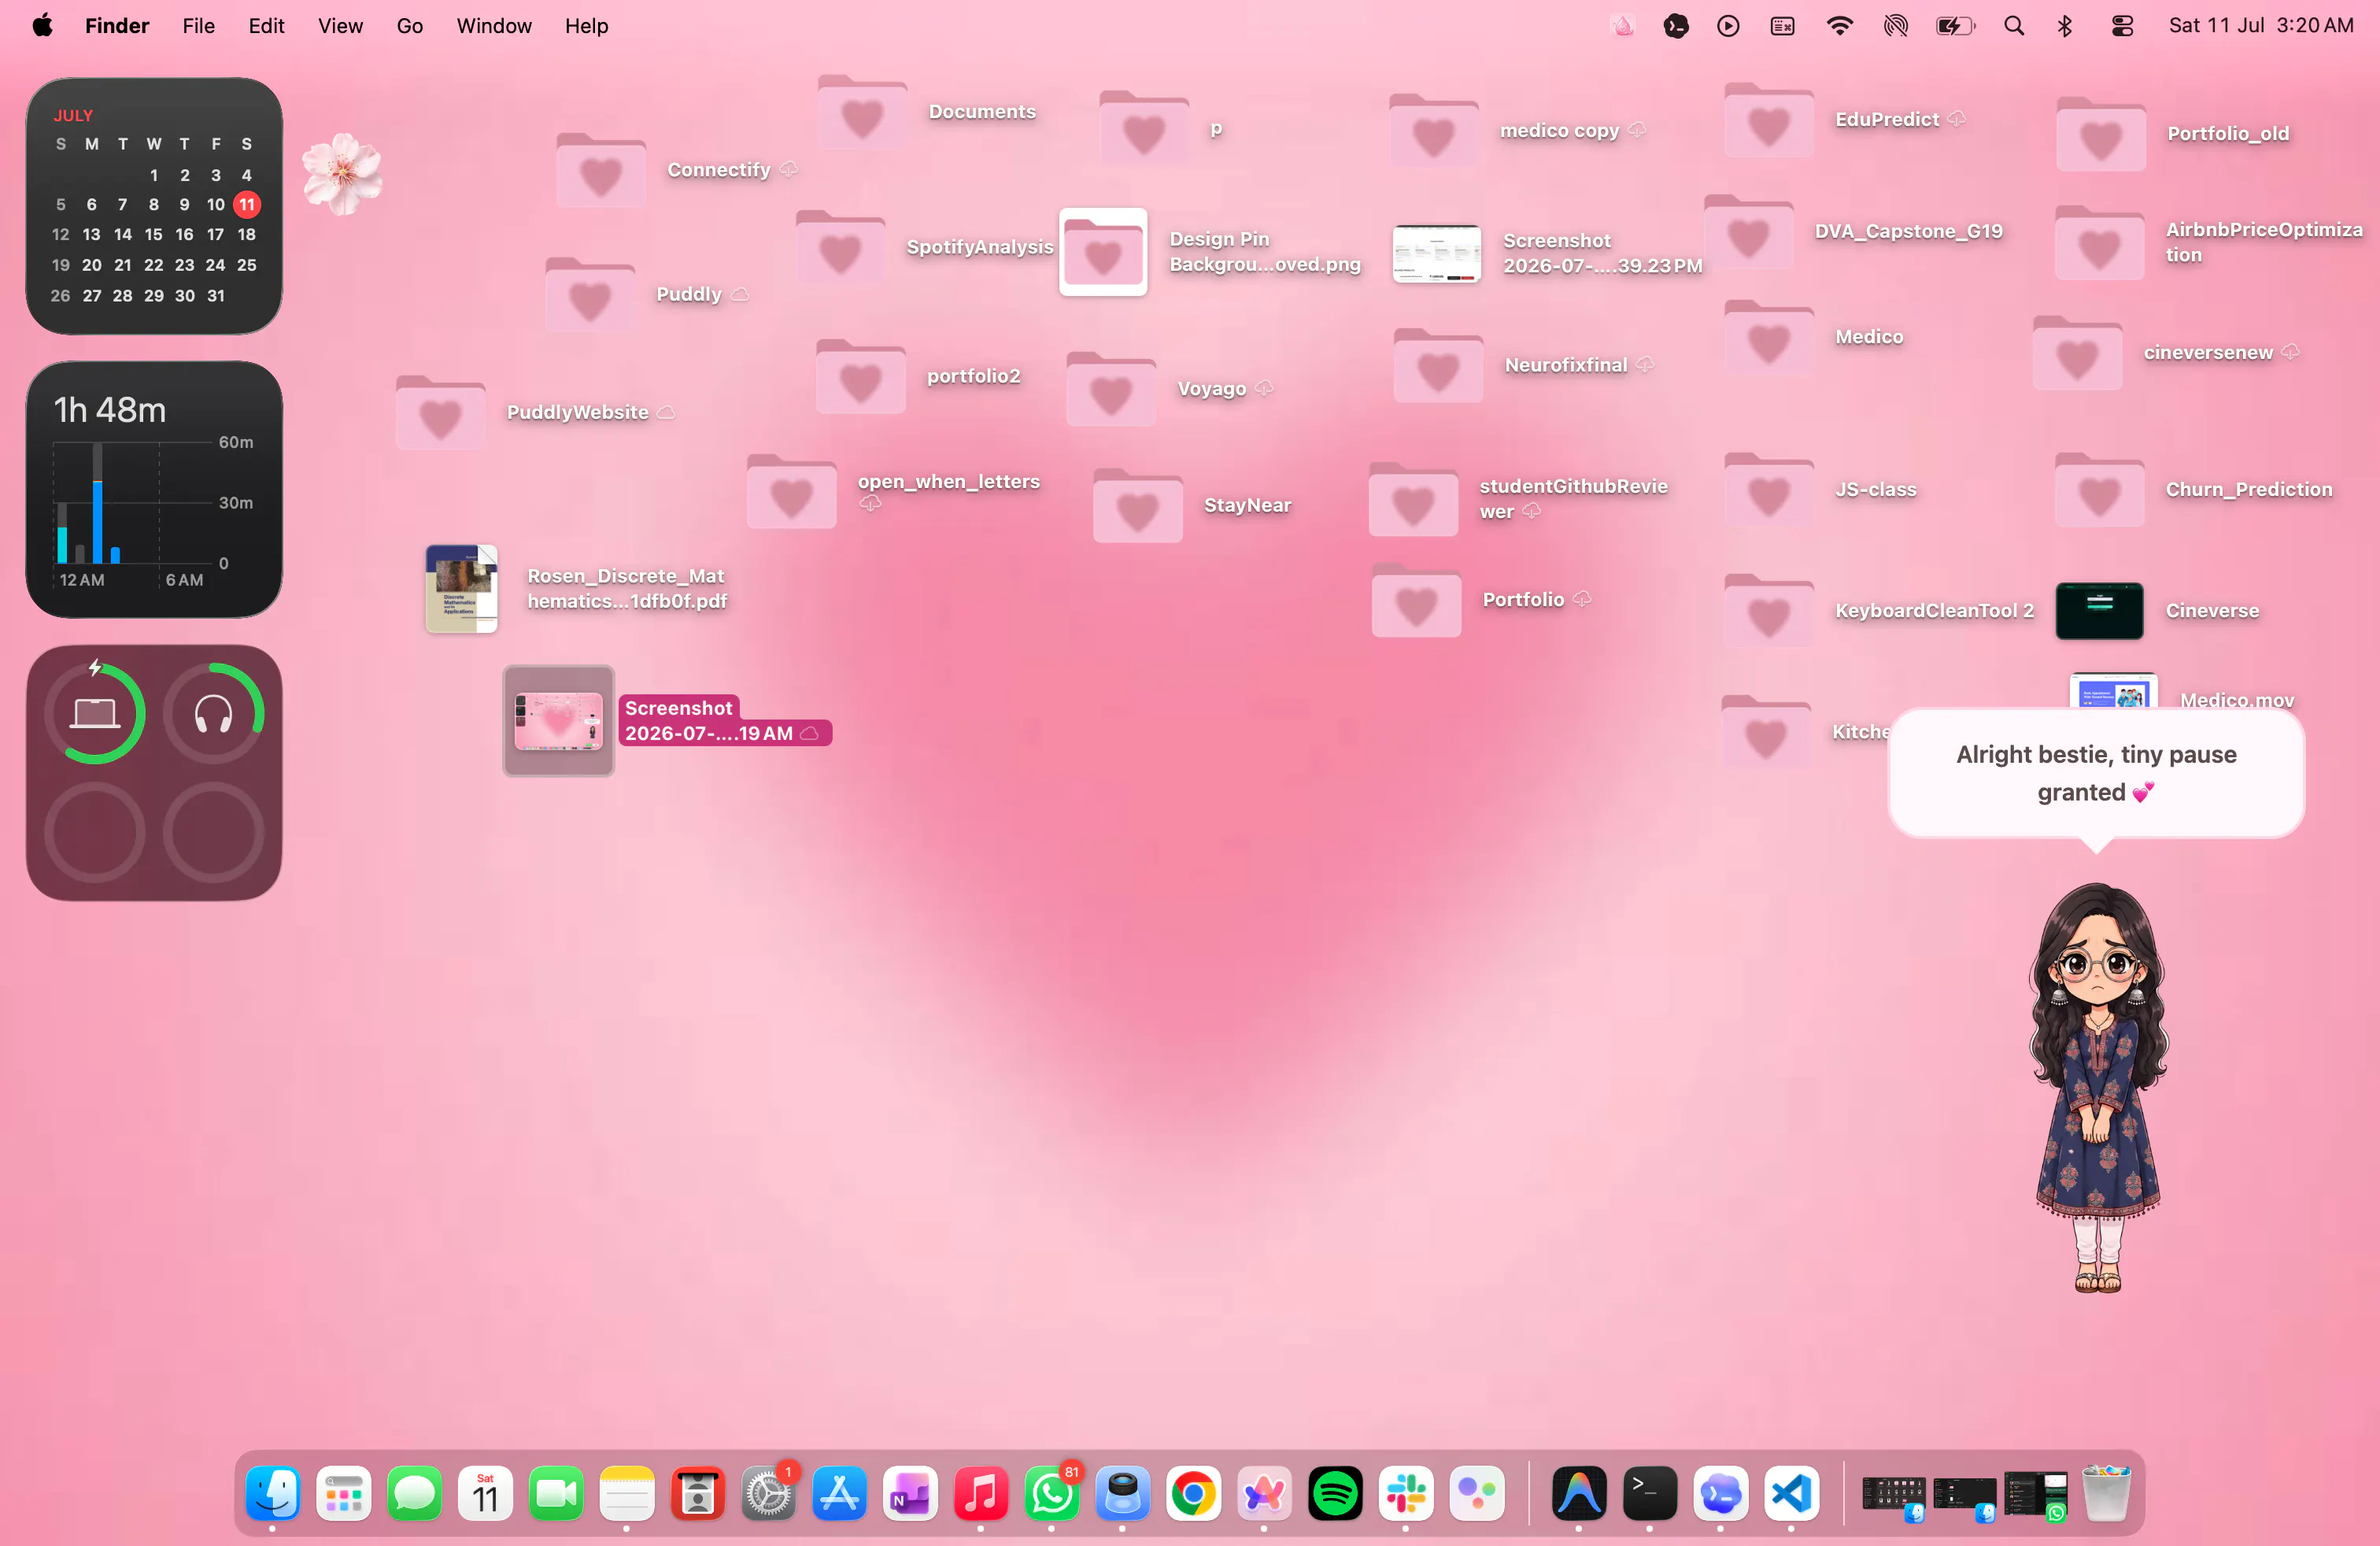The height and width of the screenshot is (1546, 2380).
Task: Open the View menu
Action: click(x=340, y=26)
